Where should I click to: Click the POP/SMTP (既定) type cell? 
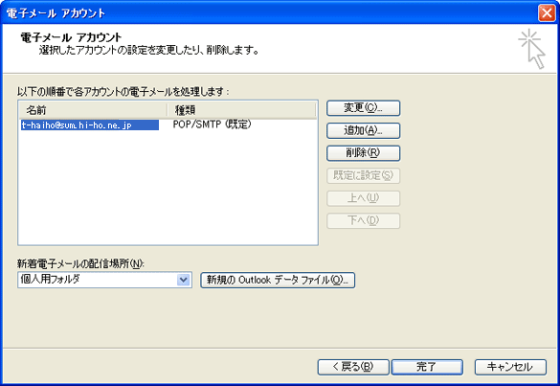213,125
